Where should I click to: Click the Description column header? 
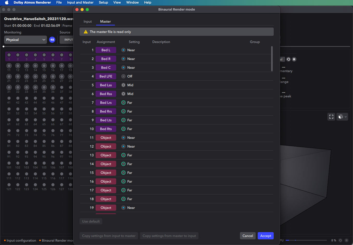coord(161,42)
